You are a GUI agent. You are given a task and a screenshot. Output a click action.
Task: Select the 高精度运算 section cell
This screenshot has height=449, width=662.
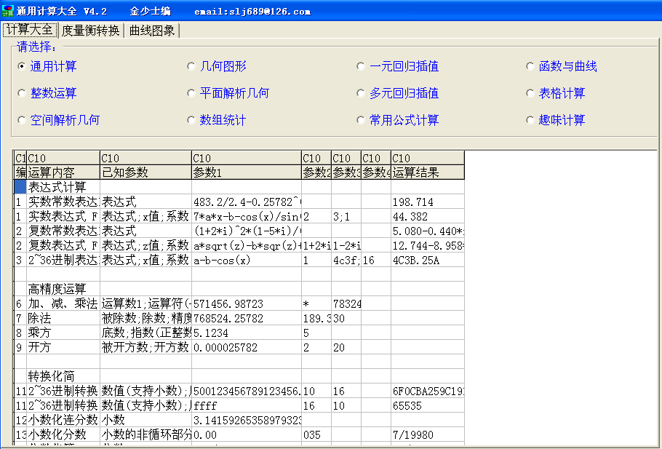click(63, 290)
